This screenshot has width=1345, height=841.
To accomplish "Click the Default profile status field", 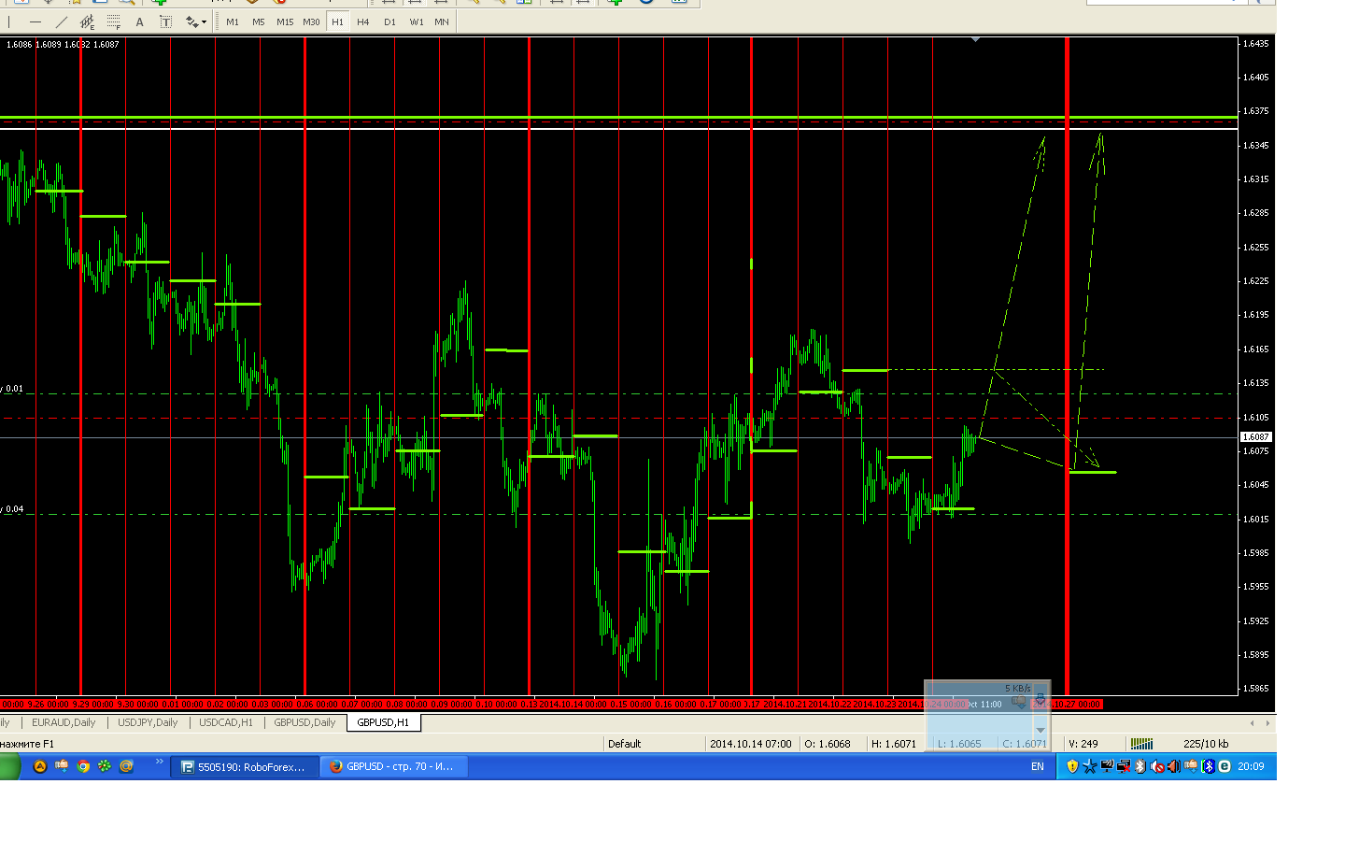I will (x=654, y=744).
